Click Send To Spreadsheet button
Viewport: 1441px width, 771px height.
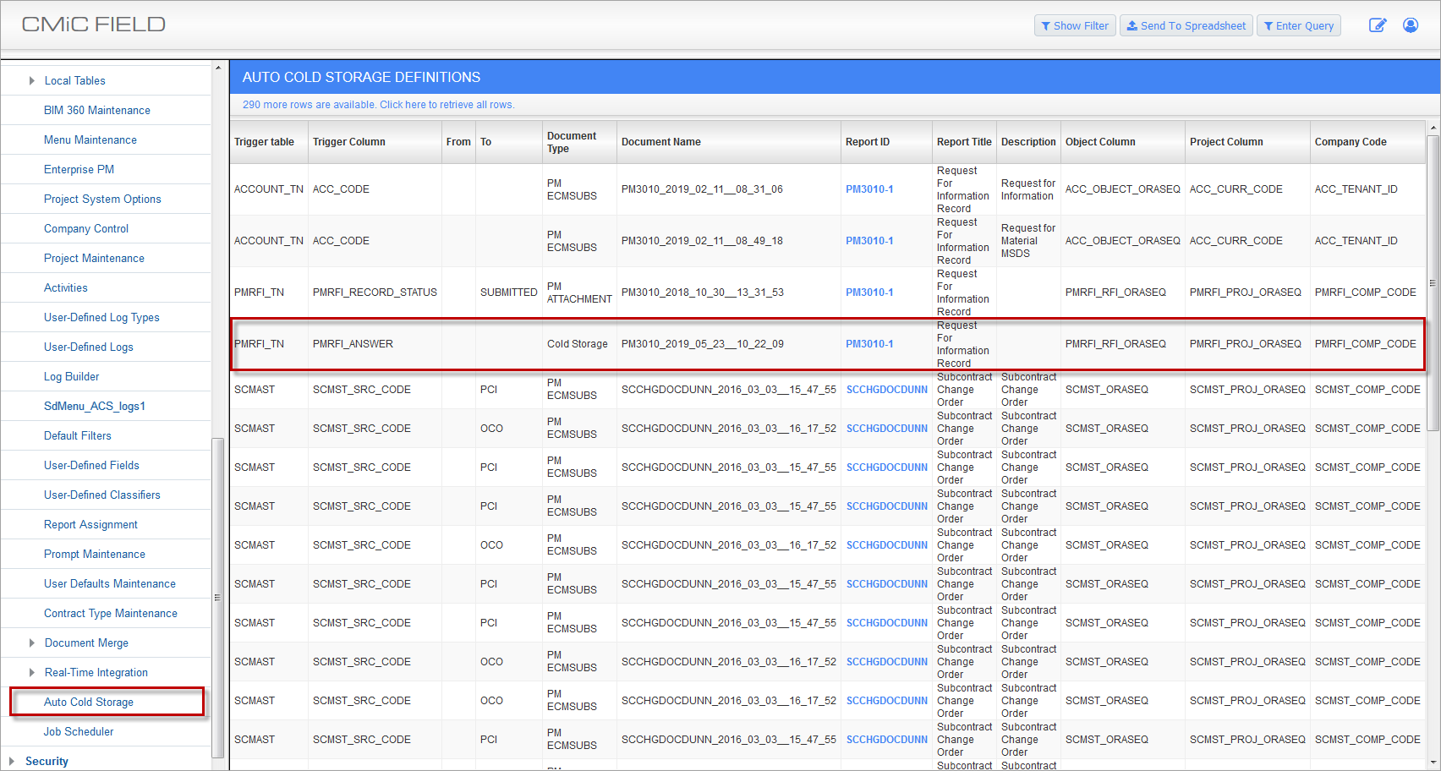(1186, 25)
